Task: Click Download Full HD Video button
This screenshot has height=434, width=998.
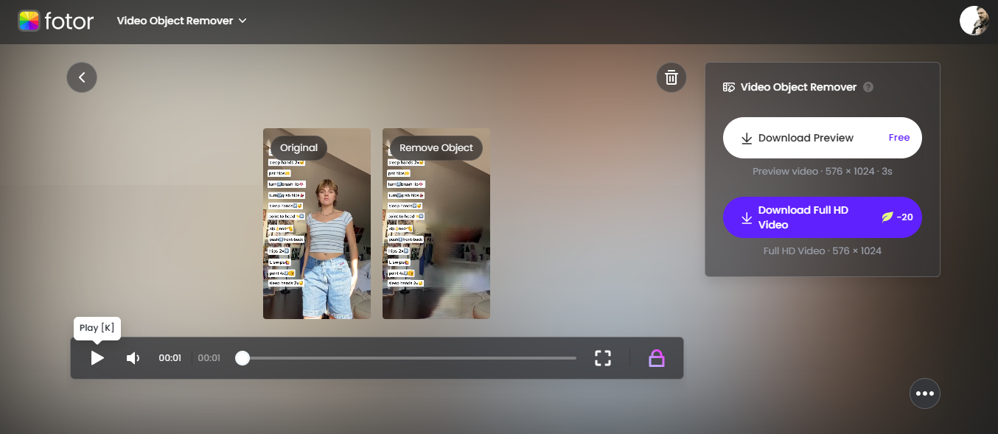Action: pos(823,217)
